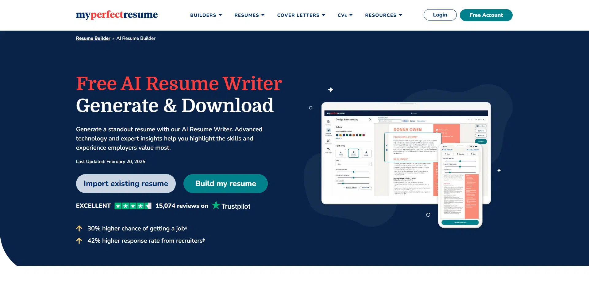Expand the Resumes dropdown menu
The height and width of the screenshot is (306, 589).
click(249, 15)
